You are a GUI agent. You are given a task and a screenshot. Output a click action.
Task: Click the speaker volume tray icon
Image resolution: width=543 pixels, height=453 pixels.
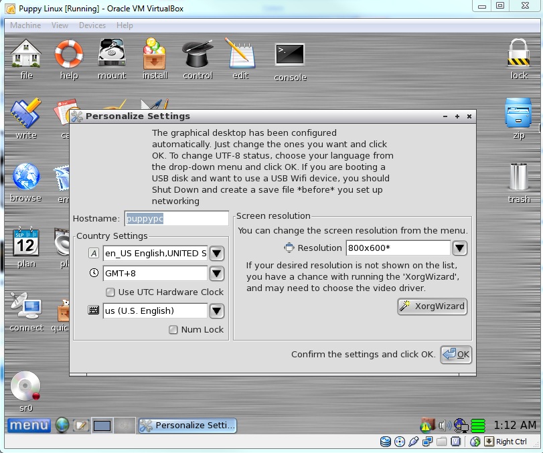[x=445, y=426]
